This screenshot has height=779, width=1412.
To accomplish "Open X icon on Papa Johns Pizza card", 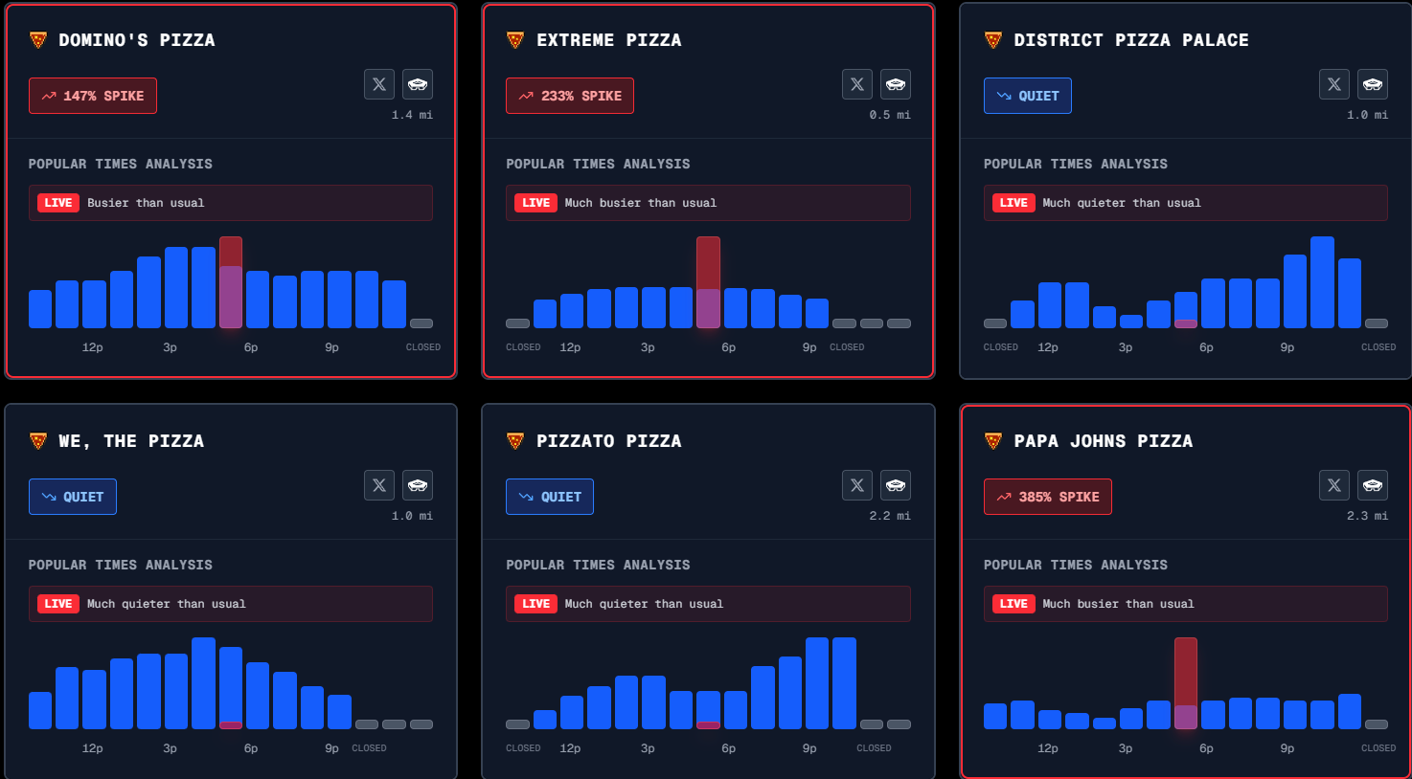I will (x=1334, y=485).
